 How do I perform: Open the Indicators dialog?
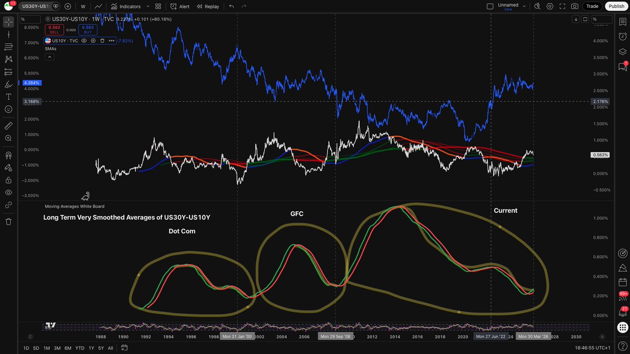click(x=126, y=6)
